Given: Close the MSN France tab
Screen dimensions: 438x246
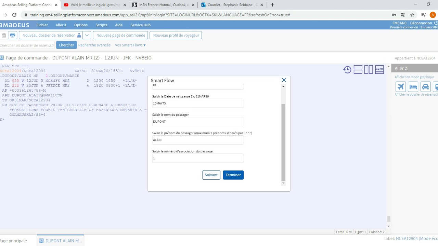Looking at the screenshot, I should coord(193,5).
